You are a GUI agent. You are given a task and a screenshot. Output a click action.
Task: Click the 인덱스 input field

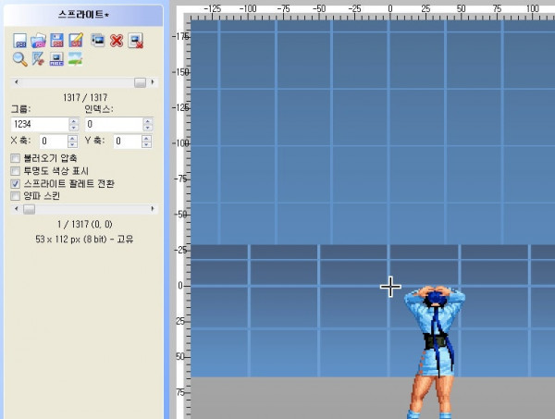[114, 124]
